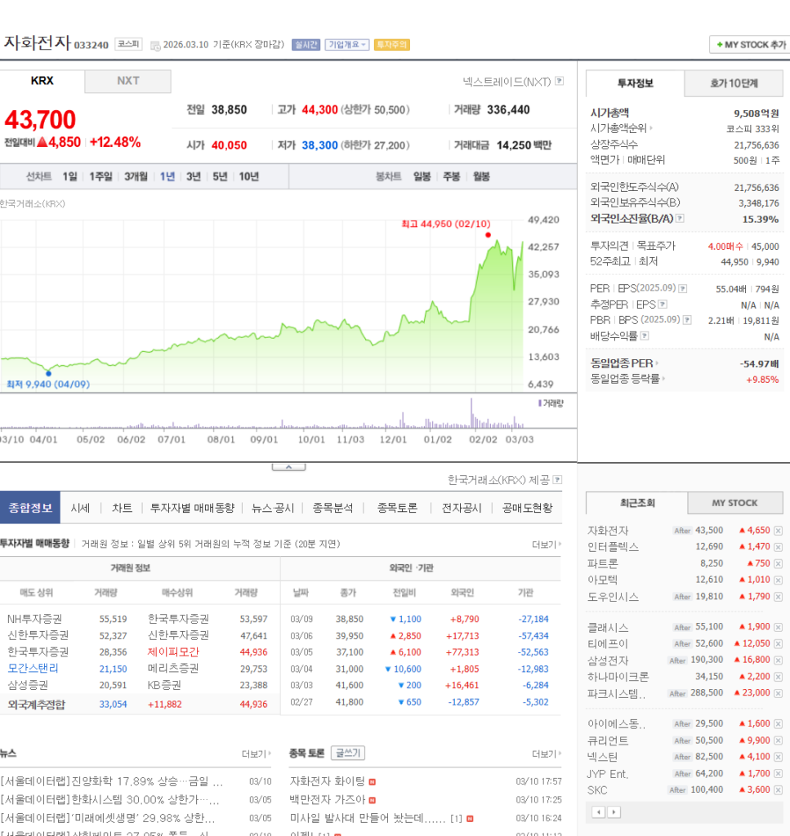Click the volume bars on the 거래량 chart

point(471,415)
